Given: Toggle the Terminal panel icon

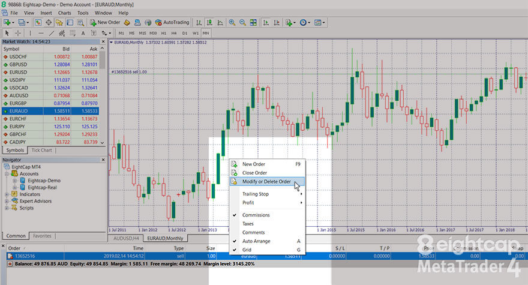Looking at the screenshot, I should (70, 23).
